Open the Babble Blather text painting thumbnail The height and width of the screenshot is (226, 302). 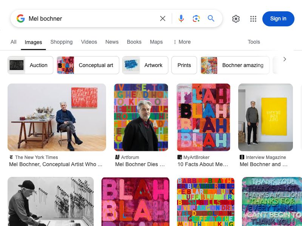pos(206,202)
